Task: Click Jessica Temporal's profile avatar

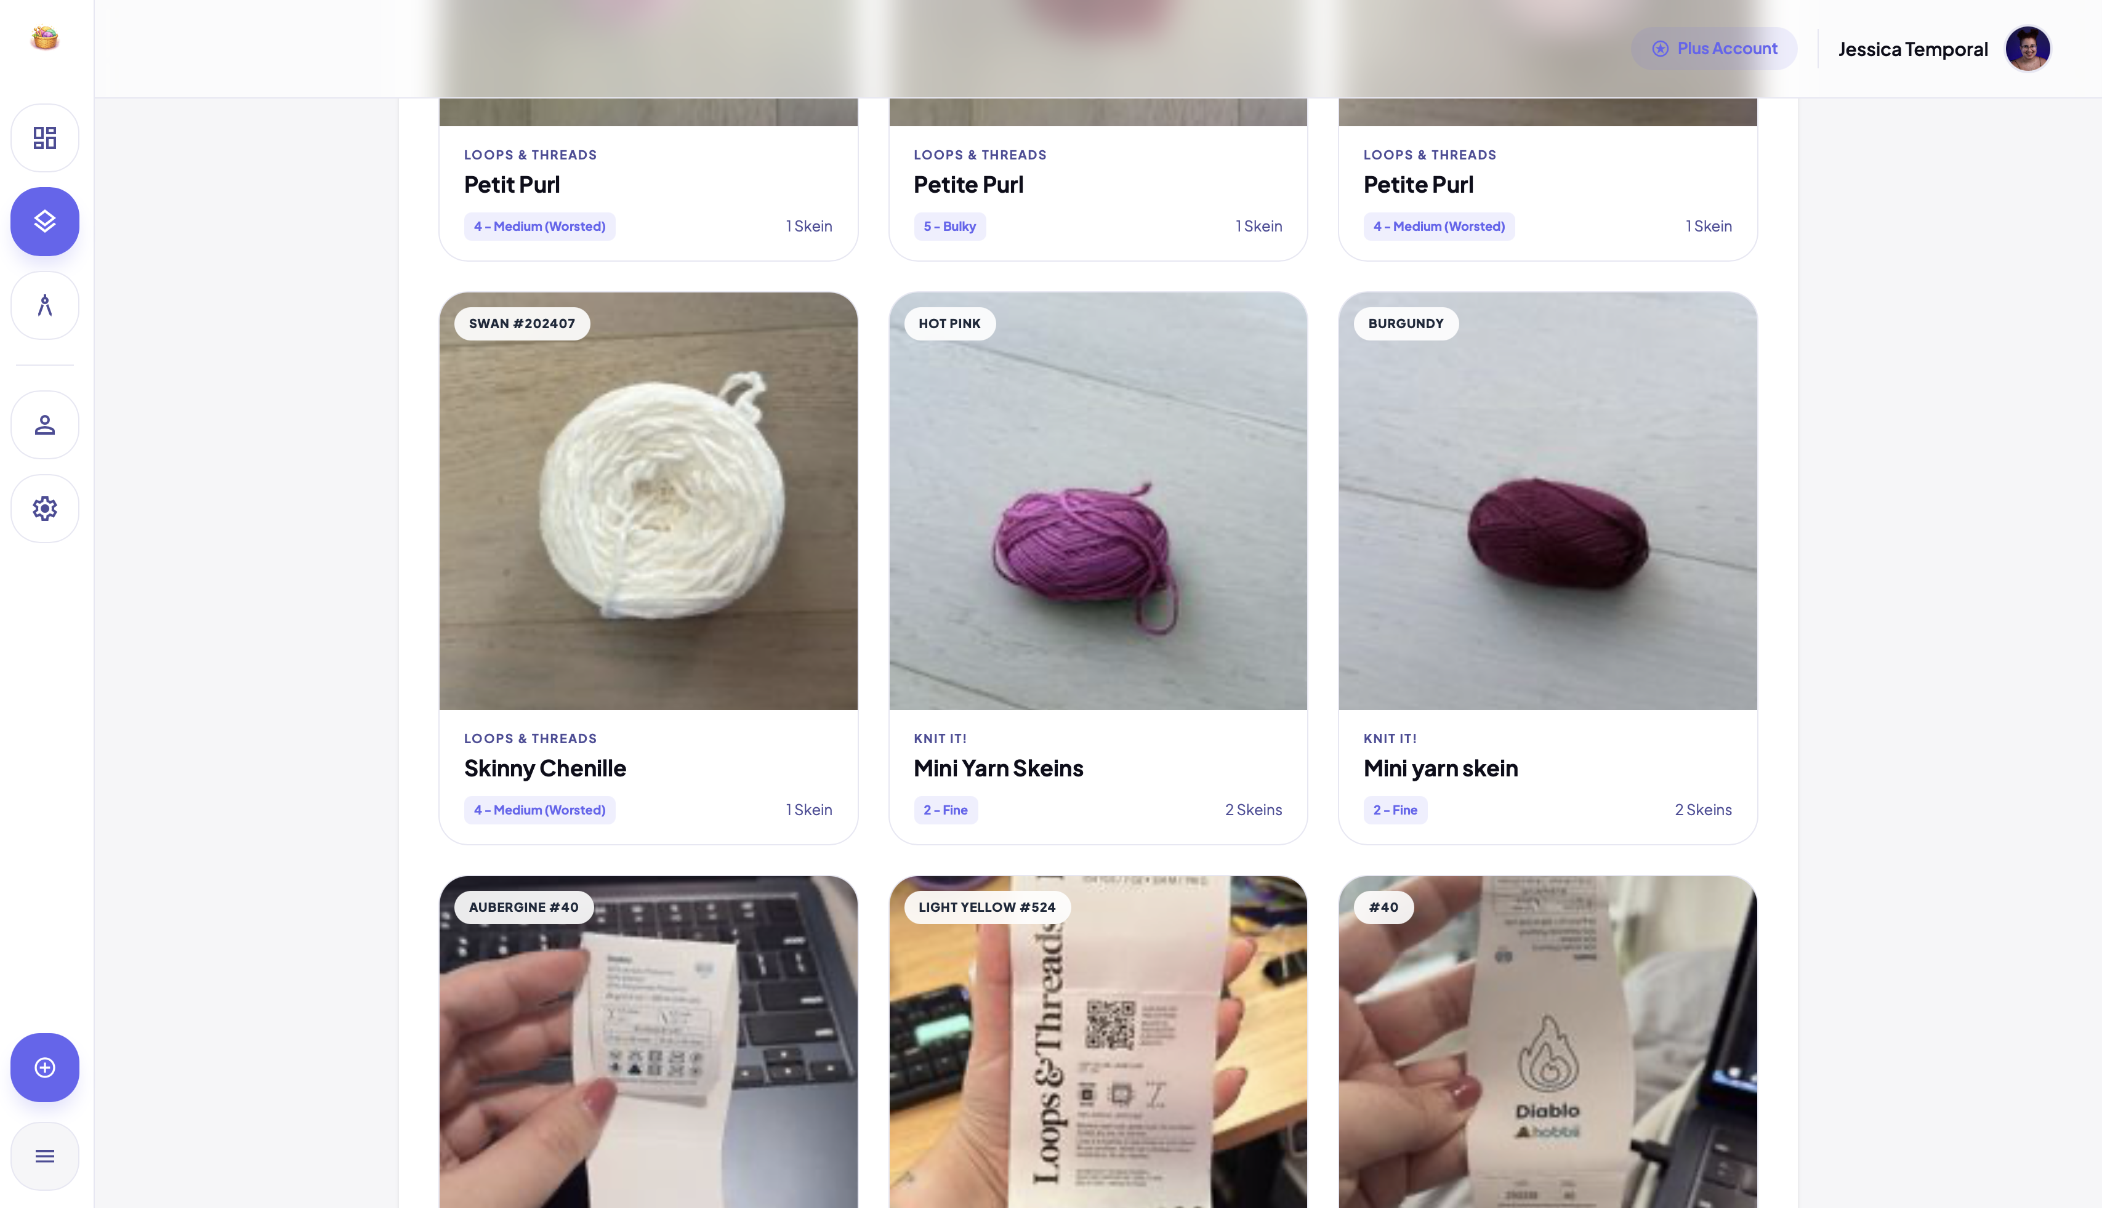Action: (2028, 48)
